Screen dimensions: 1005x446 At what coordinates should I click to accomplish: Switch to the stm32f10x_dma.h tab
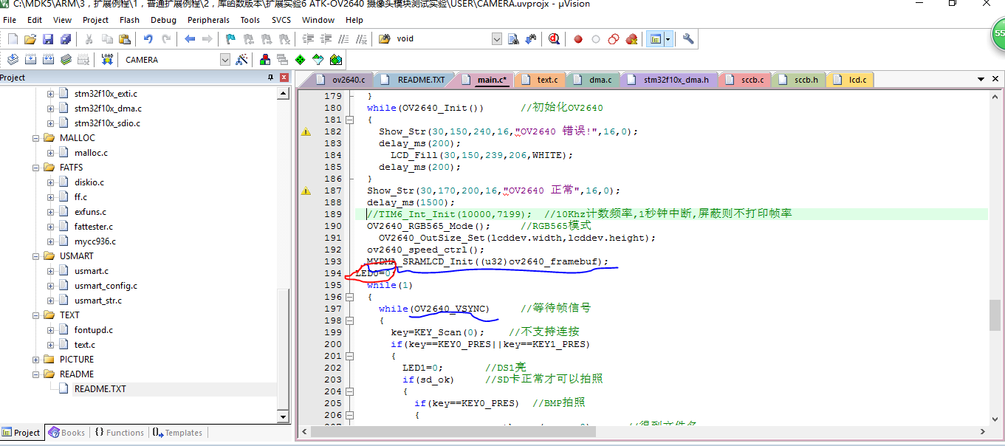click(670, 80)
